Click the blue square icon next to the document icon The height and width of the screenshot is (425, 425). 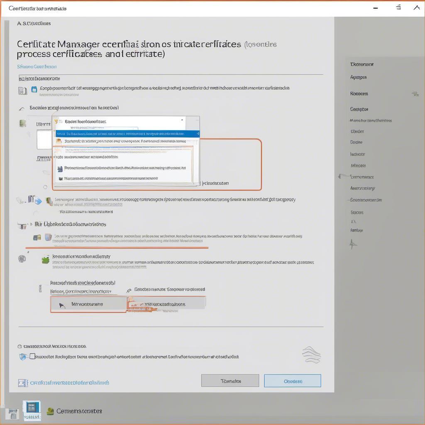[x=34, y=89]
